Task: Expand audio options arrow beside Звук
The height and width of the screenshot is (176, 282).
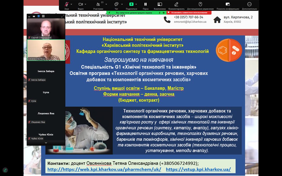Action: tap(72, 4)
